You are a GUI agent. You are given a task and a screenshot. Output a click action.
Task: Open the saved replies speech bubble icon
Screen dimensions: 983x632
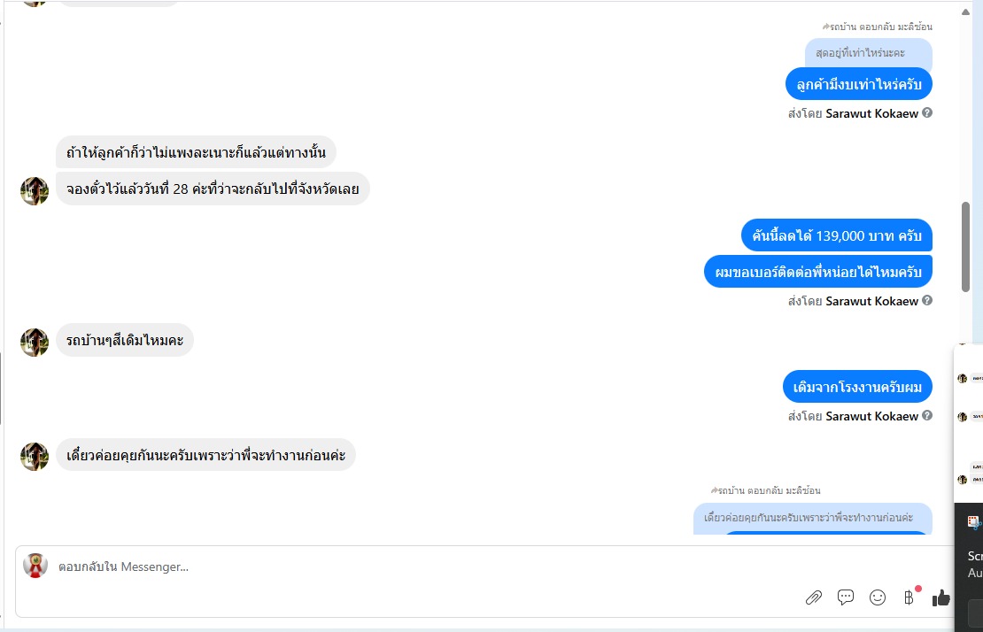845,597
